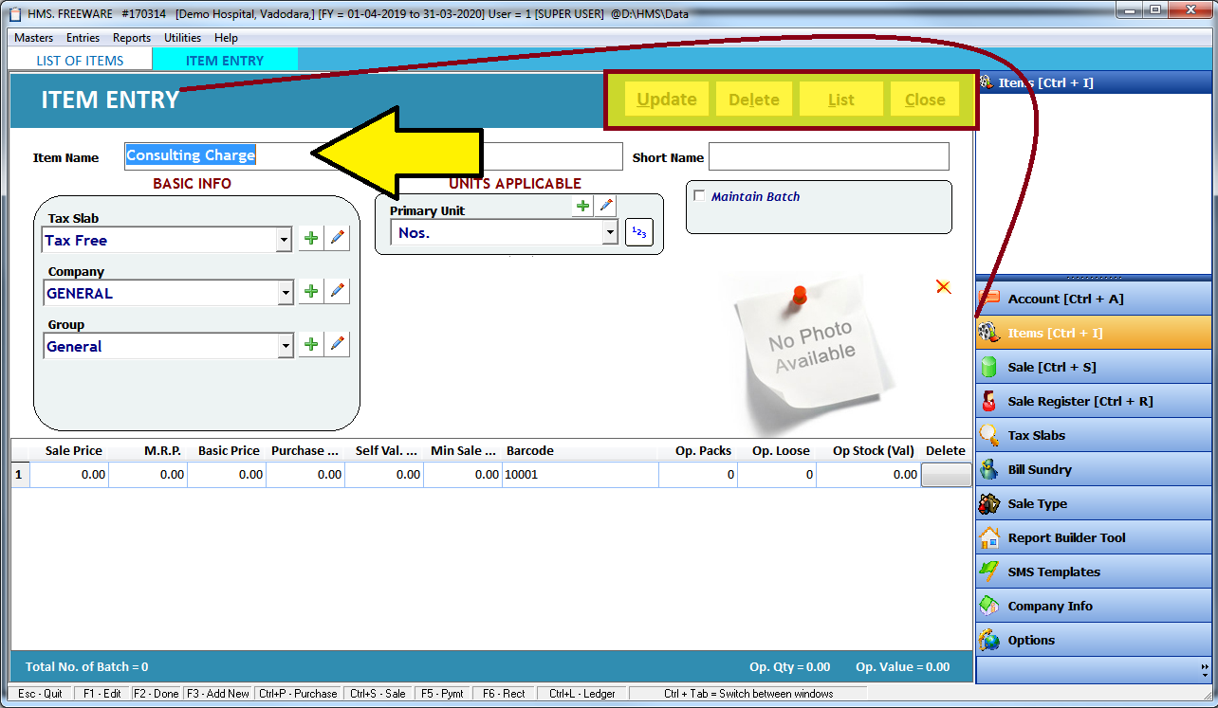Edit the selected Tax Slab

pos(338,238)
